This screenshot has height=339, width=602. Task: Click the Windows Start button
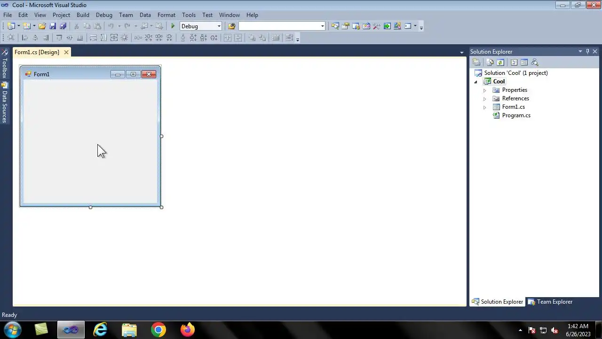(13, 330)
